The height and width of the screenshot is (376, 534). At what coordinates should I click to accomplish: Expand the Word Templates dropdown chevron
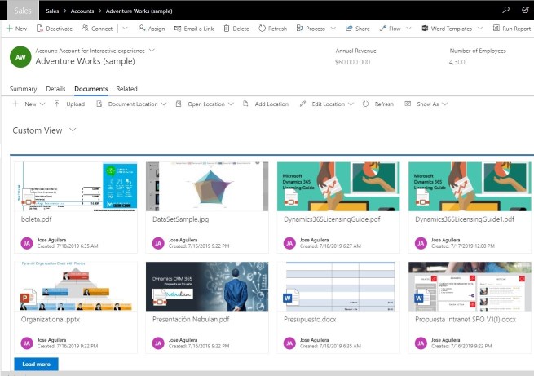(480, 29)
